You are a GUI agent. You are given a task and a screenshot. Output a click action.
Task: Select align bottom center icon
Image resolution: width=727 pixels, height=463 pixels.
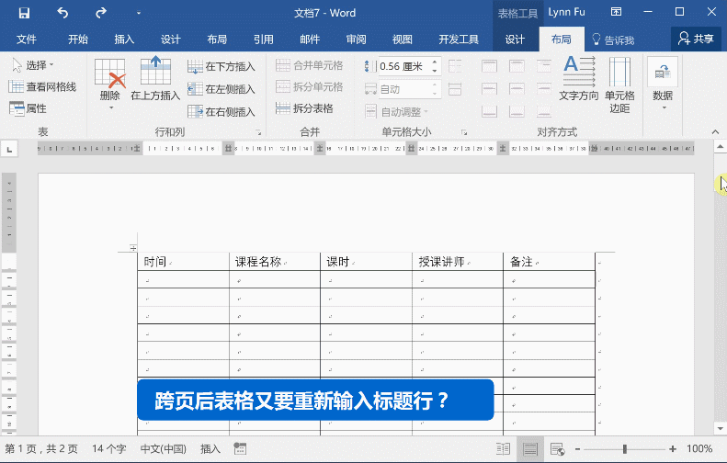click(517, 111)
